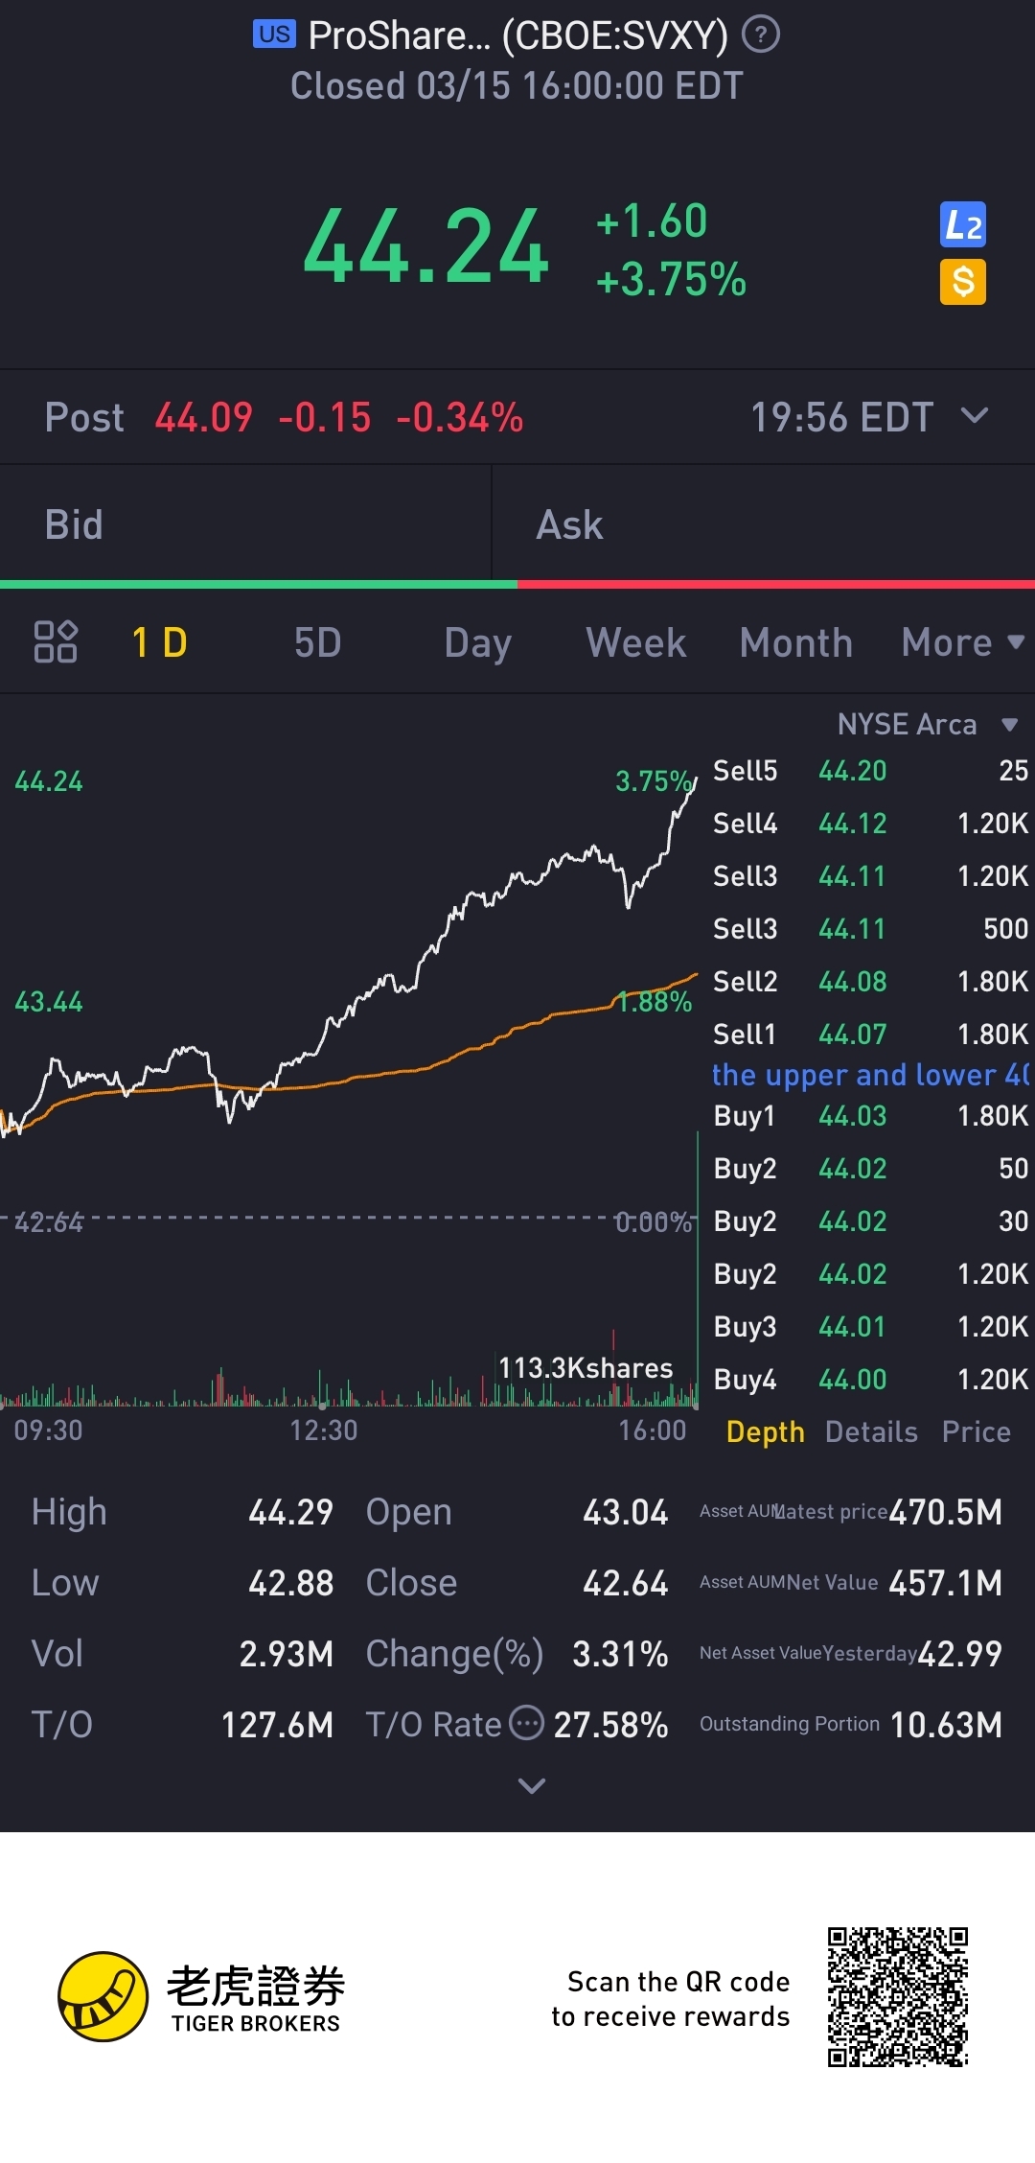Tap the Post 44.09 price
This screenshot has height=2163, width=1035.
click(x=203, y=417)
